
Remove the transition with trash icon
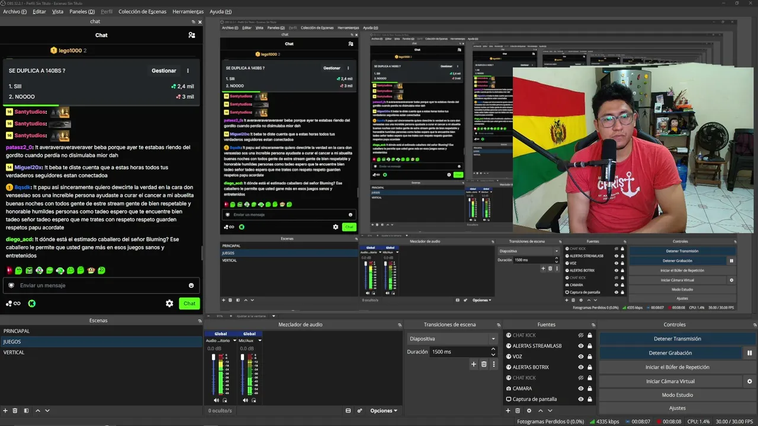click(x=484, y=364)
